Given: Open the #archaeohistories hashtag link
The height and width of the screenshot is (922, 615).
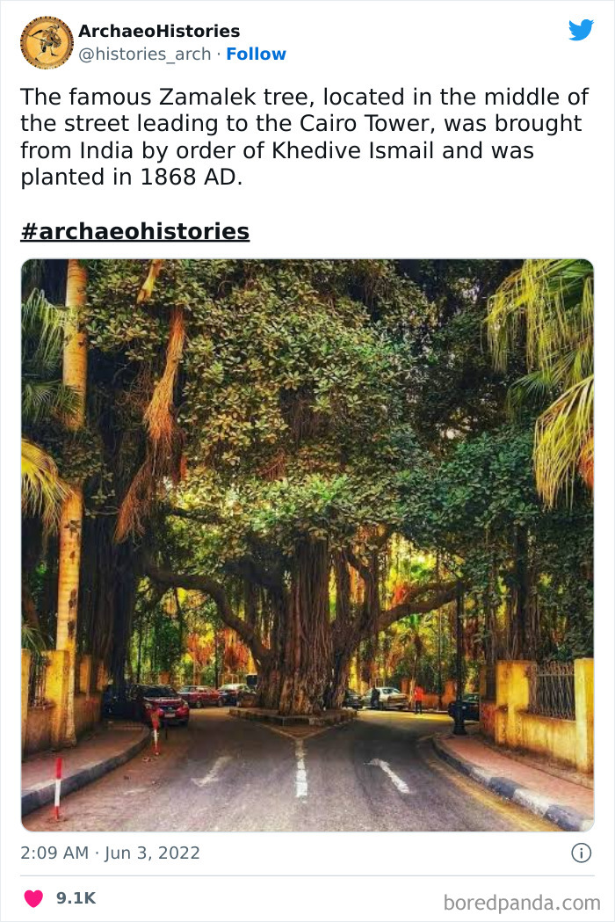Looking at the screenshot, I should click(x=134, y=231).
